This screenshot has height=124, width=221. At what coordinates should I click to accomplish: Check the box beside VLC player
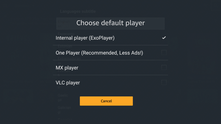(164, 82)
